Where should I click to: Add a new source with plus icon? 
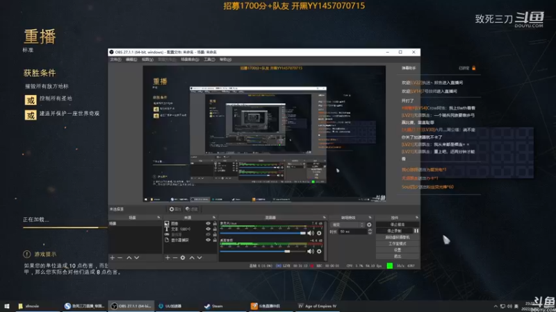(167, 258)
